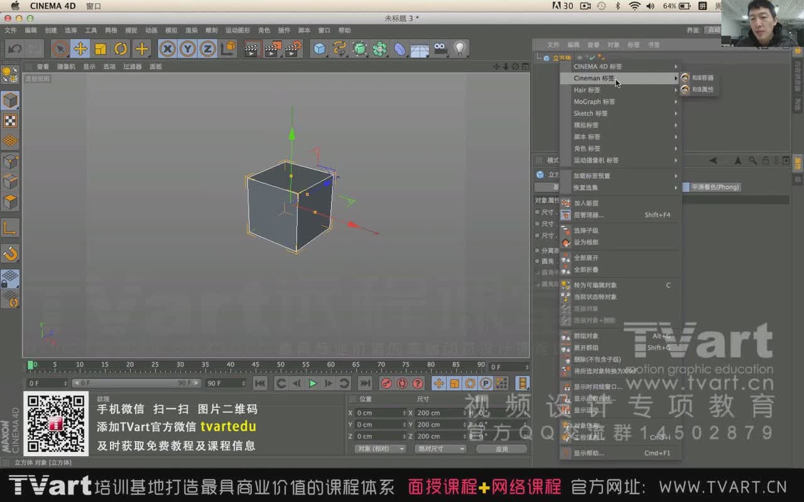804x502 pixels.
Task: Click the attribute manager search magnifier
Action: pos(752,161)
